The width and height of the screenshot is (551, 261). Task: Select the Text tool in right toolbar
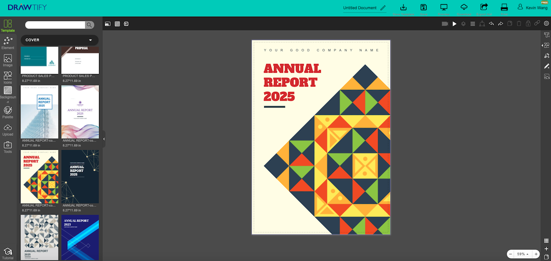click(546, 35)
